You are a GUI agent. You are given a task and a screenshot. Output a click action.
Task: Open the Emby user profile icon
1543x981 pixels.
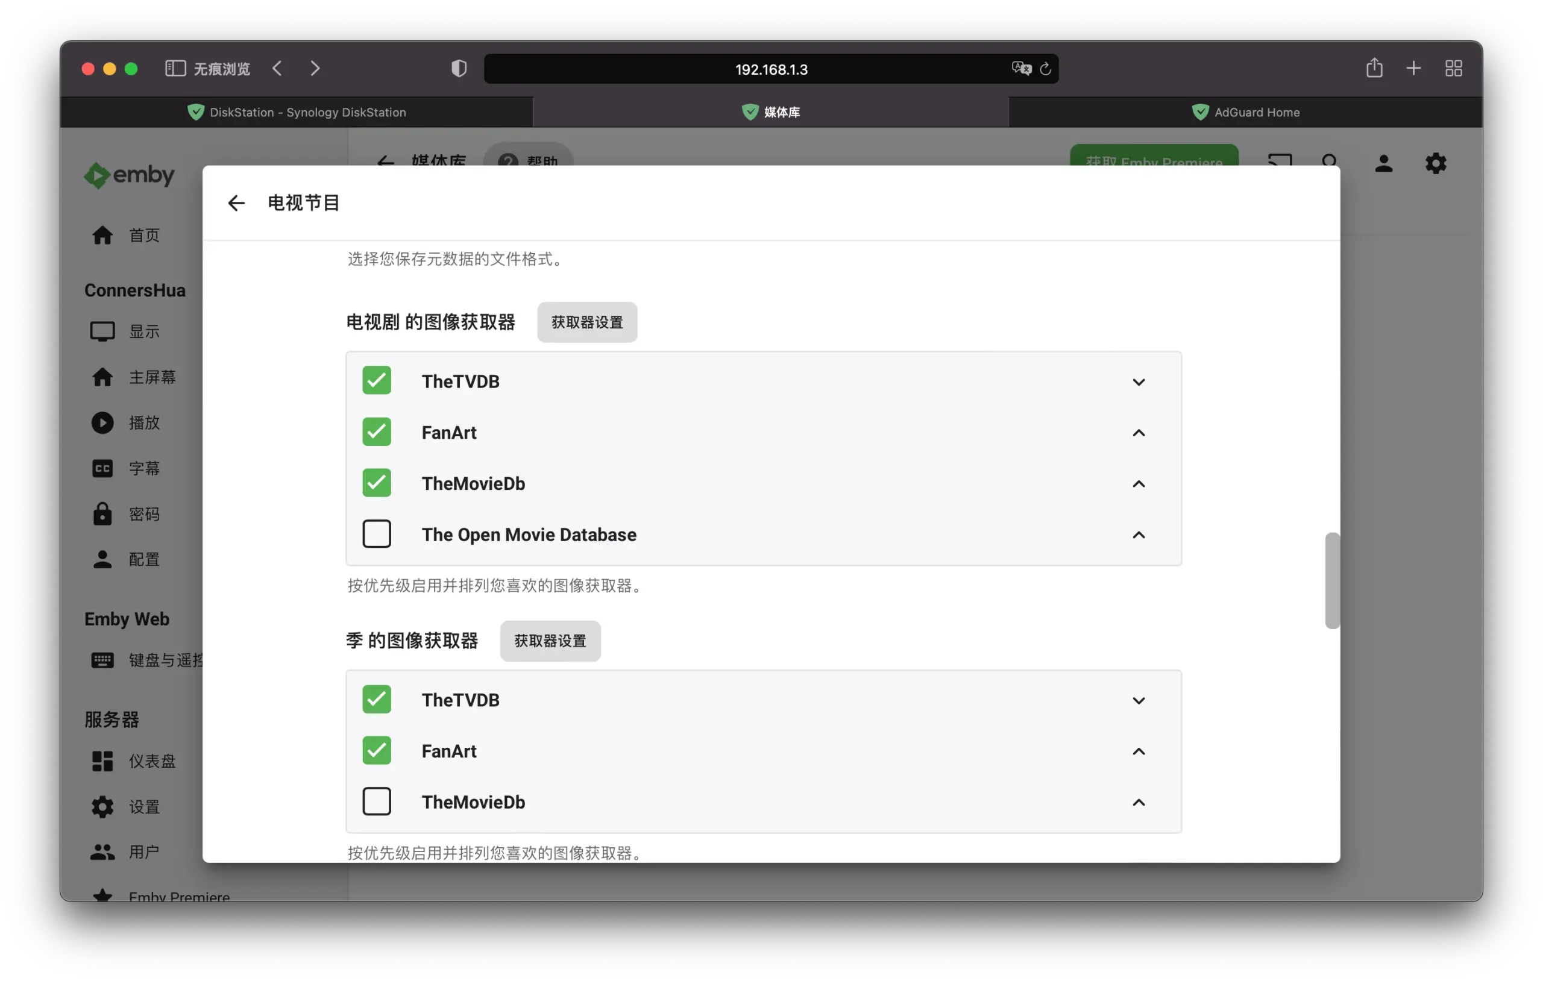(1383, 163)
